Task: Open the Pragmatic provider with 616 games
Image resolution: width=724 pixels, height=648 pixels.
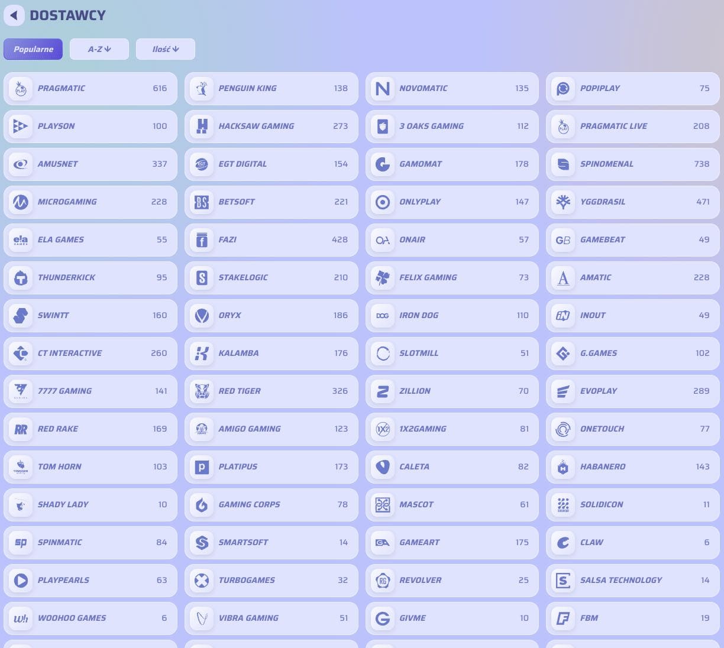Action: [90, 89]
